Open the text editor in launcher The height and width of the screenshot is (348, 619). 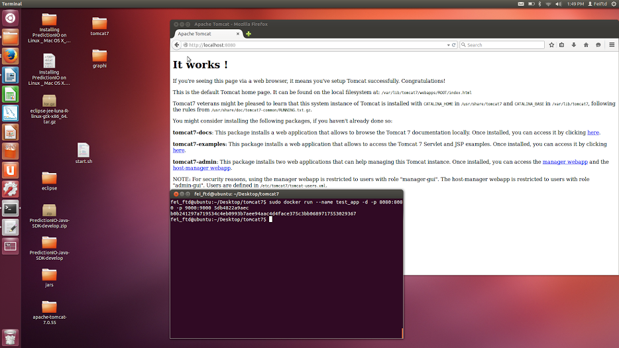[10, 227]
